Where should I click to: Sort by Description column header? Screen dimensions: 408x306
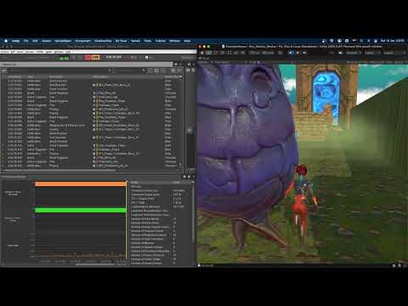click(x=57, y=76)
